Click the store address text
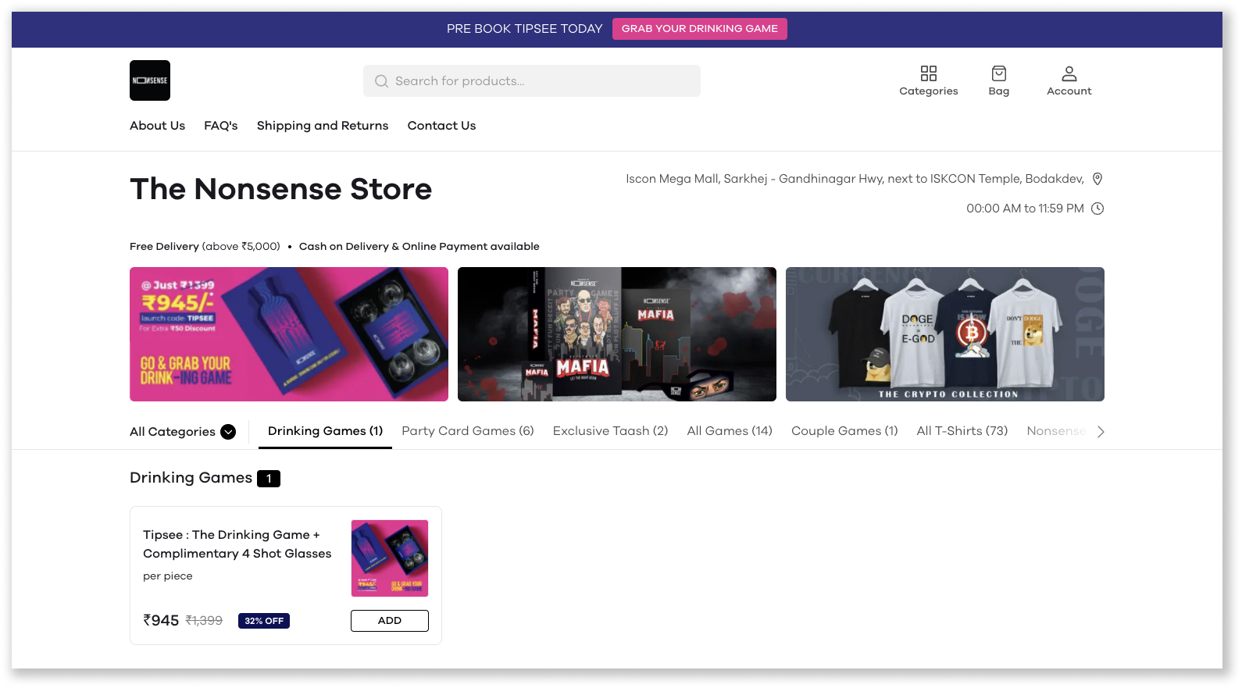The width and height of the screenshot is (1242, 688). [855, 179]
